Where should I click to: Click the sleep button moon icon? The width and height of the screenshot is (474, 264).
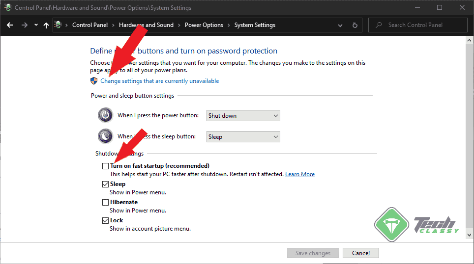tap(105, 136)
